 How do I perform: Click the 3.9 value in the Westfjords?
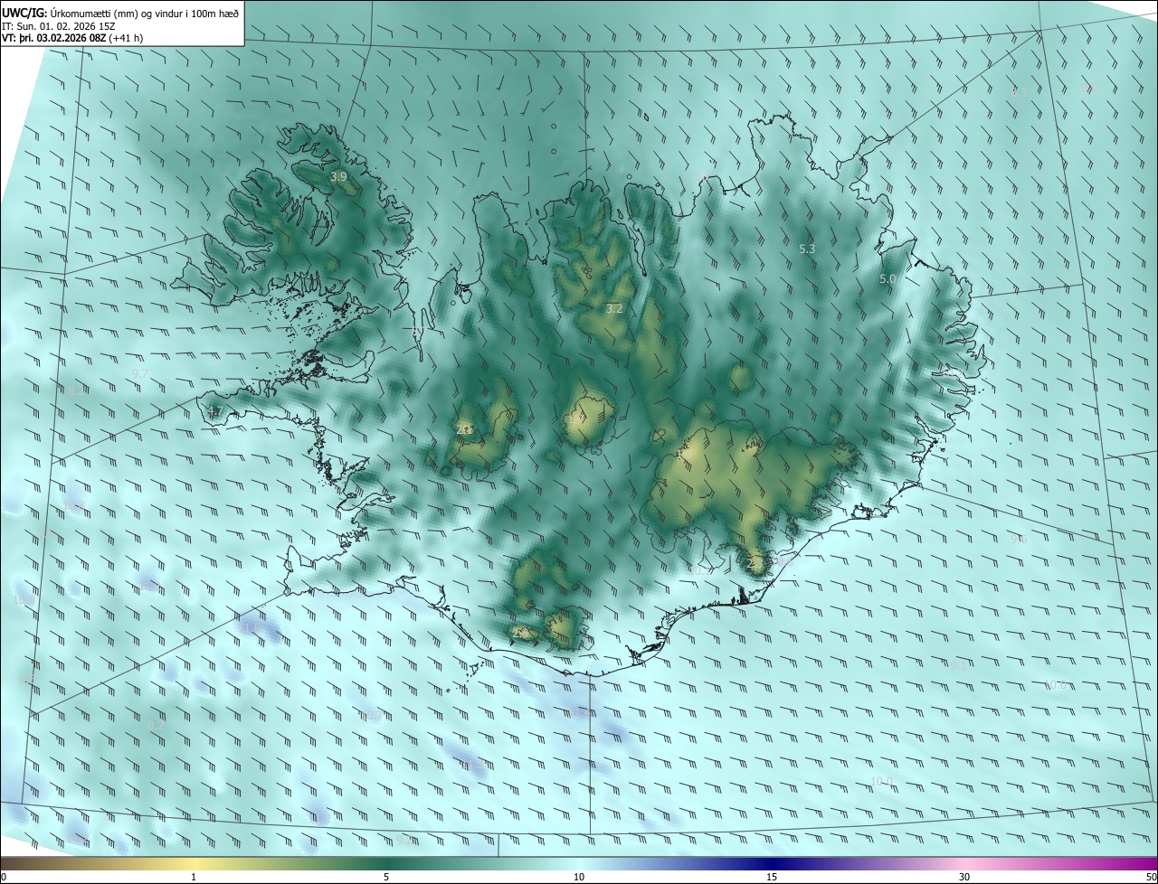339,177
